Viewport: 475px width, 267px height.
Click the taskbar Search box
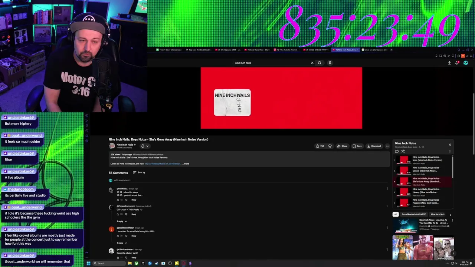pyautogui.click(x=109, y=263)
